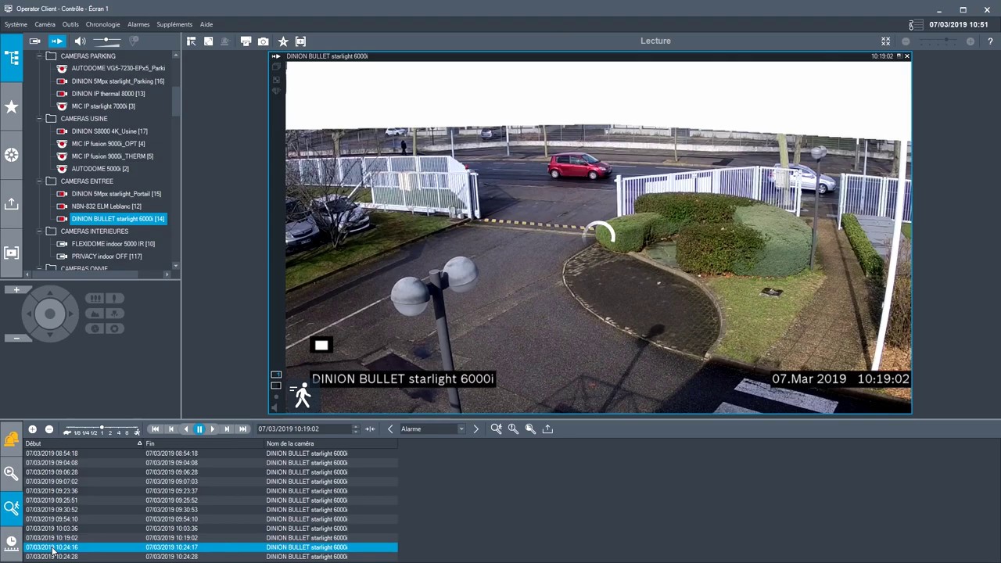Click PTZ iris close icon

[x=95, y=328]
